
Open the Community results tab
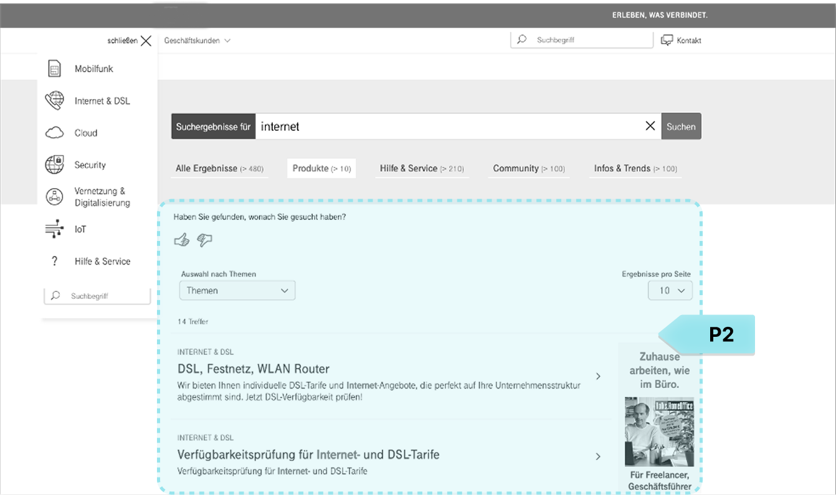pos(529,169)
